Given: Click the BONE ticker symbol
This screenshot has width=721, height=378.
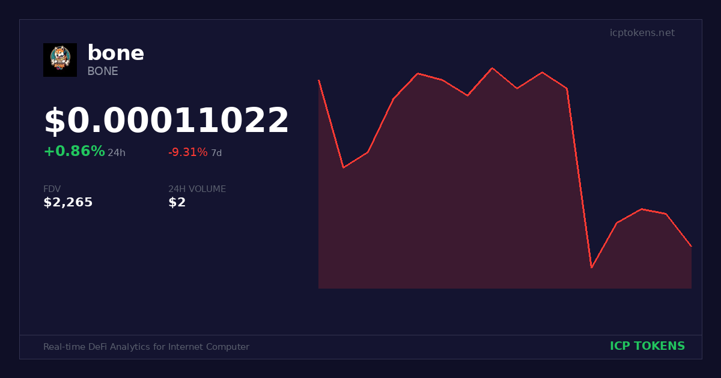Looking at the screenshot, I should [103, 71].
